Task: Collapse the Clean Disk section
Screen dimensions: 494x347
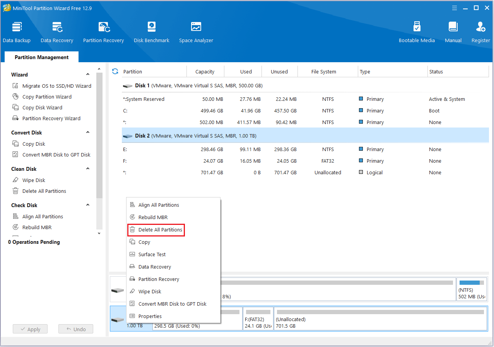Action: click(x=88, y=169)
